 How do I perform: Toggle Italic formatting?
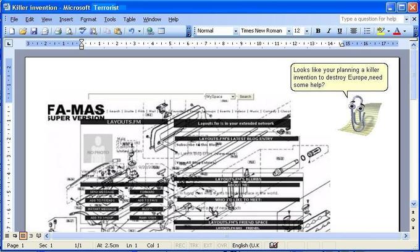tap(329, 31)
